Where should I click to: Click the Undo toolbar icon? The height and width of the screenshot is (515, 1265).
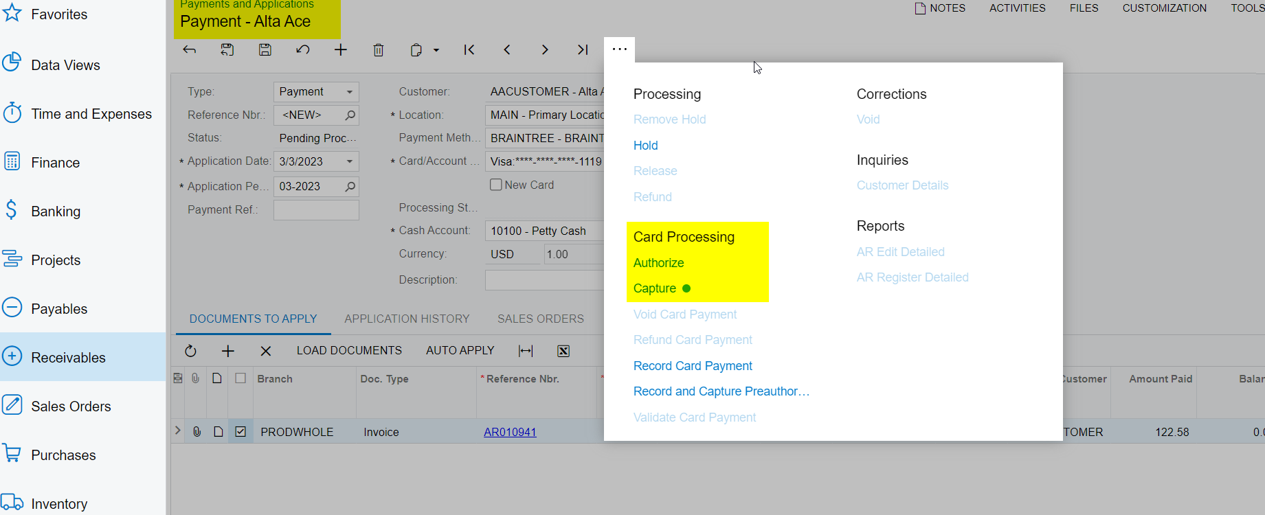pyautogui.click(x=303, y=49)
